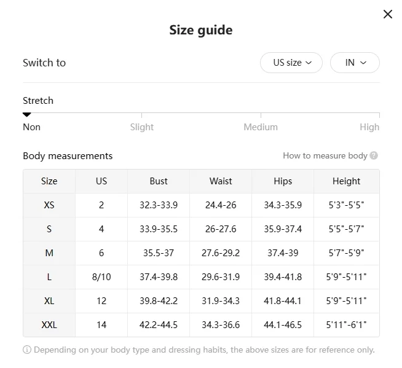Click the XL size row cell
402x368 pixels.
click(49, 301)
